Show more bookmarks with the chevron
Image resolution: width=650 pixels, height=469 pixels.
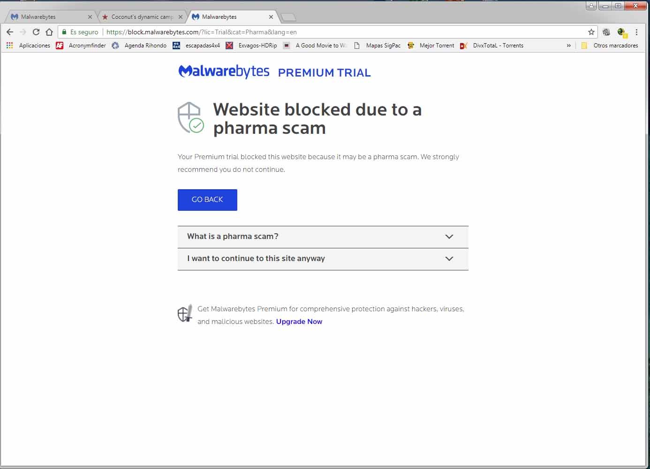click(568, 46)
